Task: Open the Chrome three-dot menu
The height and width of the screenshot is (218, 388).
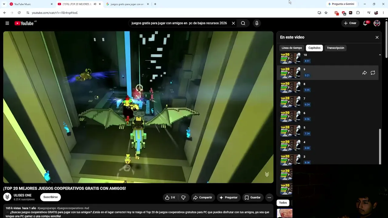Action: [383, 13]
